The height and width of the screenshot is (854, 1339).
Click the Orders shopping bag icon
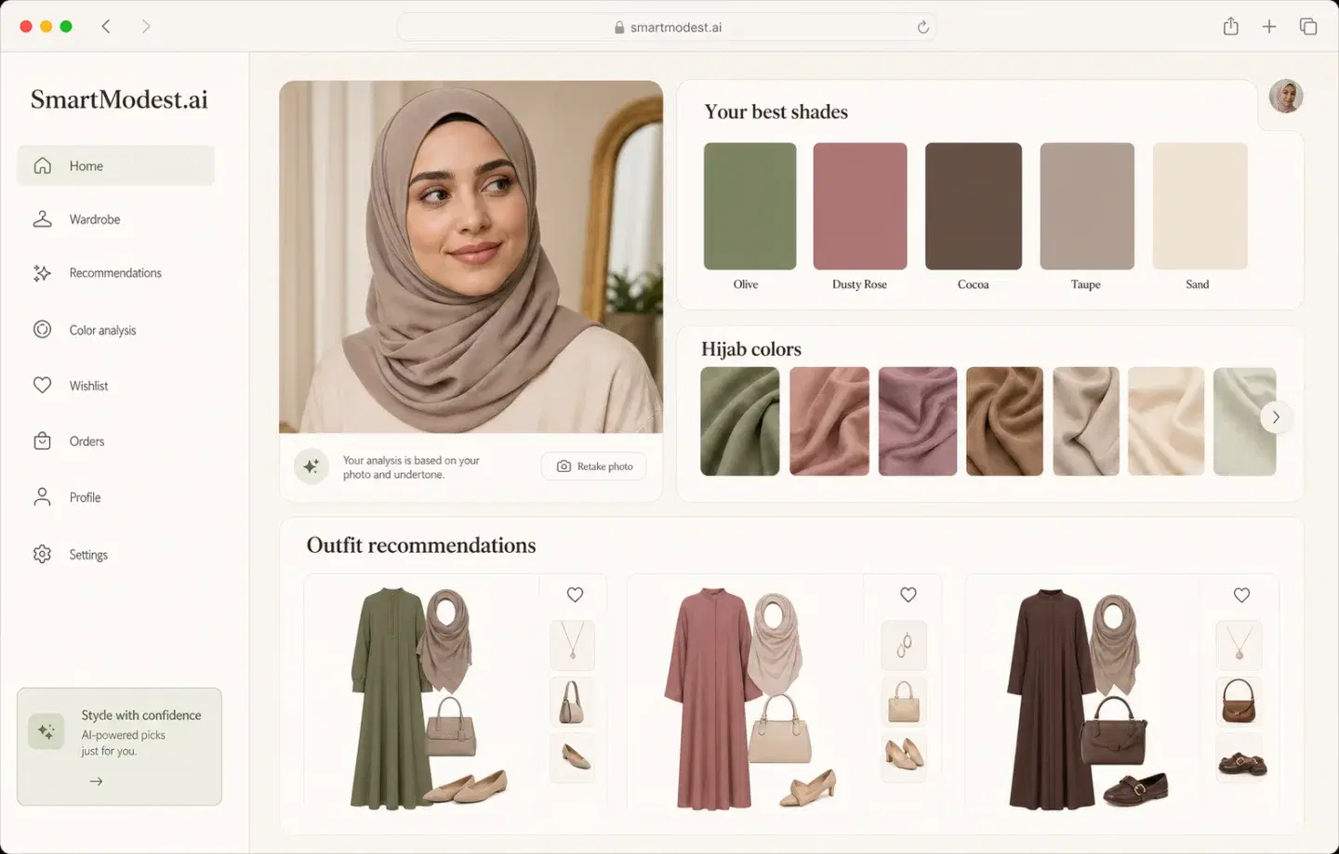coord(43,441)
